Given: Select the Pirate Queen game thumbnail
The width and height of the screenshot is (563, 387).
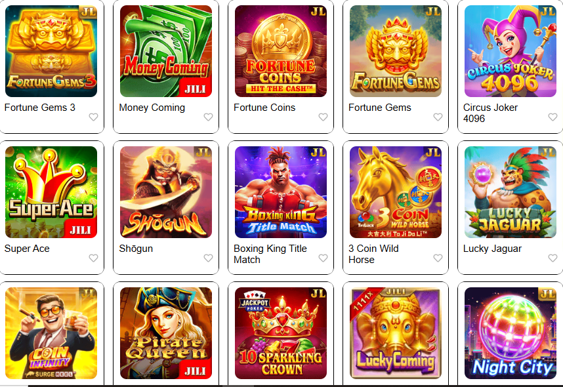Looking at the screenshot, I should (166, 333).
